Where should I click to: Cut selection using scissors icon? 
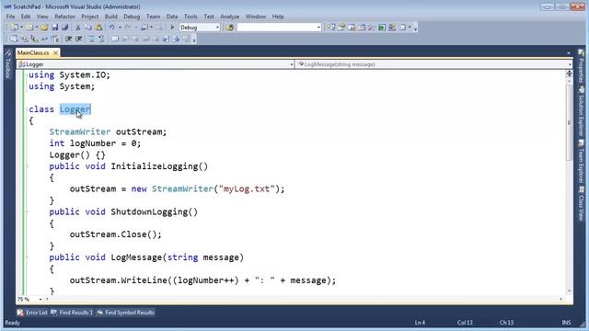tap(78, 28)
